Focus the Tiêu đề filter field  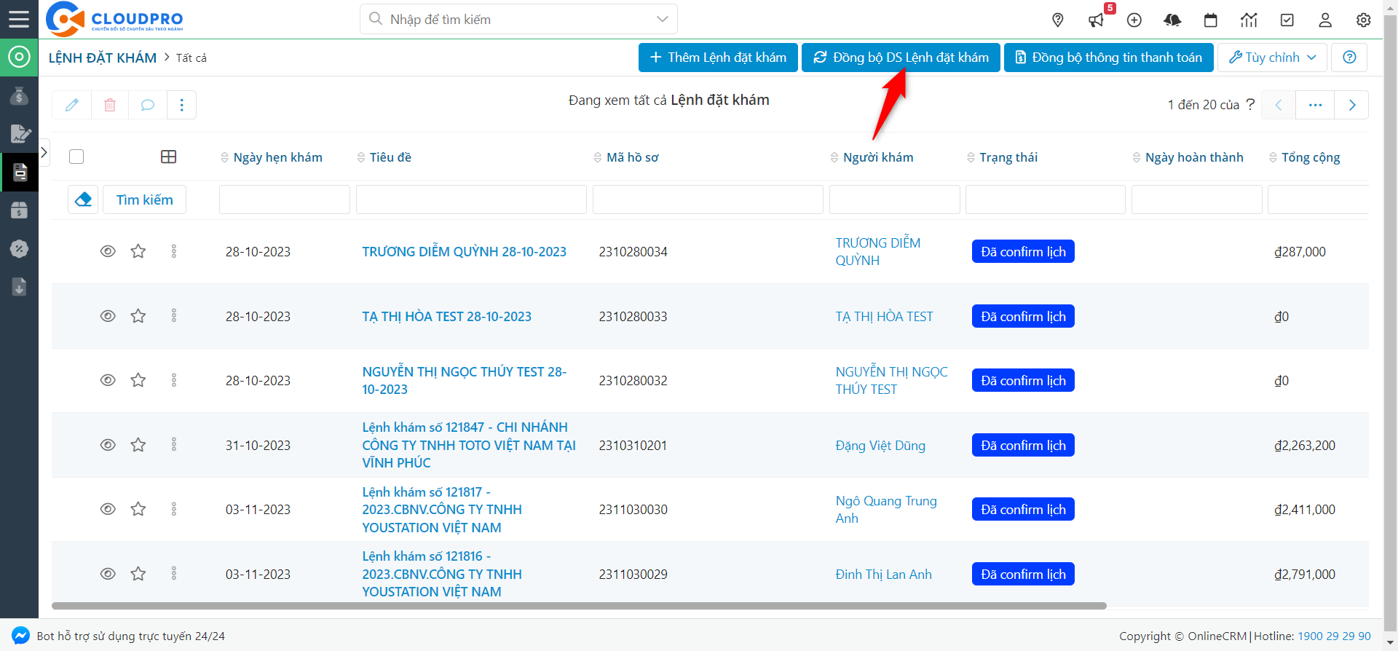(471, 200)
